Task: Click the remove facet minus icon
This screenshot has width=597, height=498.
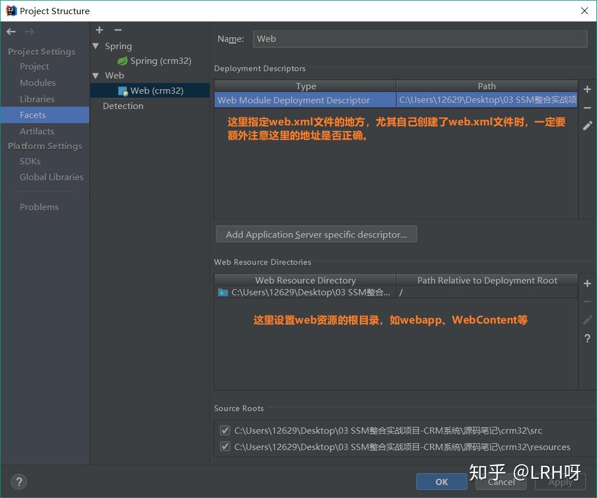Action: coord(117,30)
